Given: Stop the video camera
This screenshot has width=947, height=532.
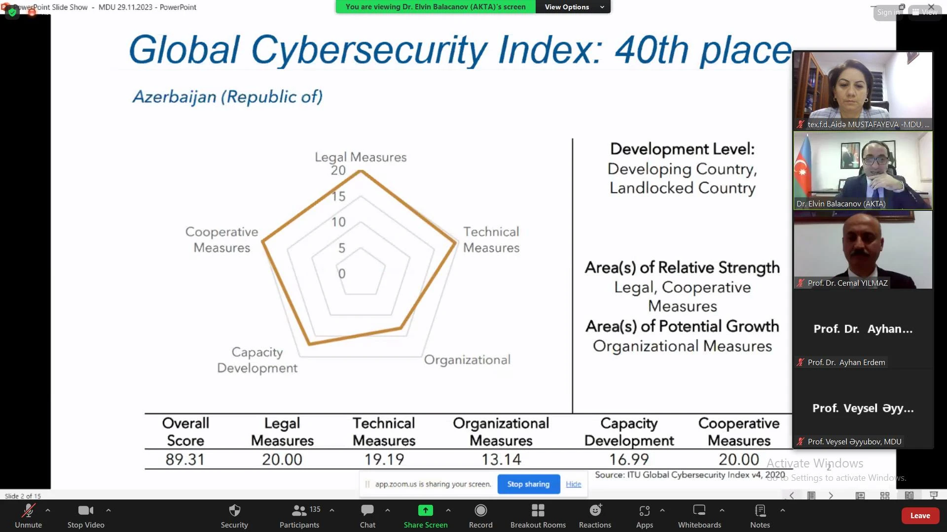Looking at the screenshot, I should coord(86,516).
